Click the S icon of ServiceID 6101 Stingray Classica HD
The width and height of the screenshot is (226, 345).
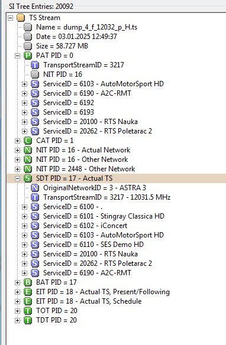click(35, 216)
